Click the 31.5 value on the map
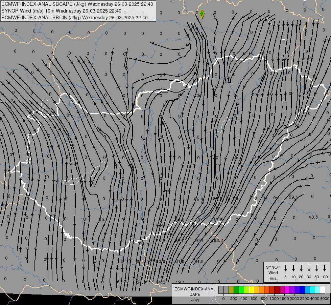Screen dimensions: 331x305 click(x=180, y=262)
